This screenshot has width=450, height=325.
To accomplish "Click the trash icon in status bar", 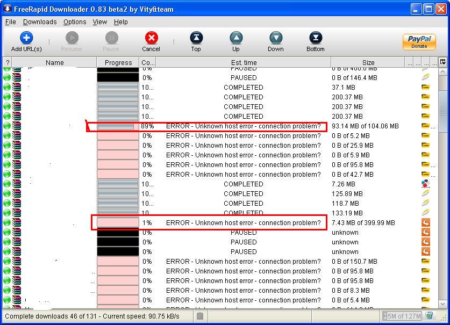I will tap(429, 316).
